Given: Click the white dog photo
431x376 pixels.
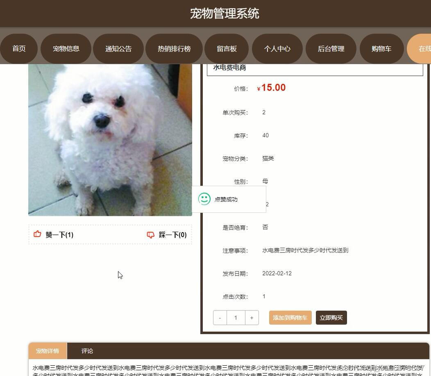Looking at the screenshot, I should [x=110, y=140].
